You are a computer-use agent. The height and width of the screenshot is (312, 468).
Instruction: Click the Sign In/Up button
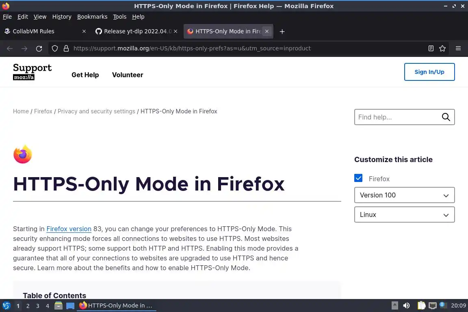point(429,72)
